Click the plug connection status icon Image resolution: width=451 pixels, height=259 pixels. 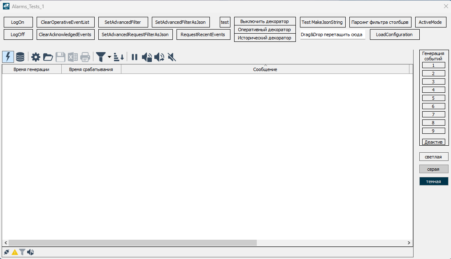click(7, 252)
